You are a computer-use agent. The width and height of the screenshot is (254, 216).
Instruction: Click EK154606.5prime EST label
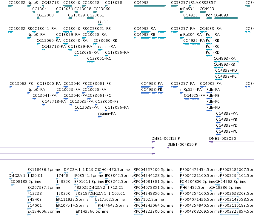(x=44, y=212)
